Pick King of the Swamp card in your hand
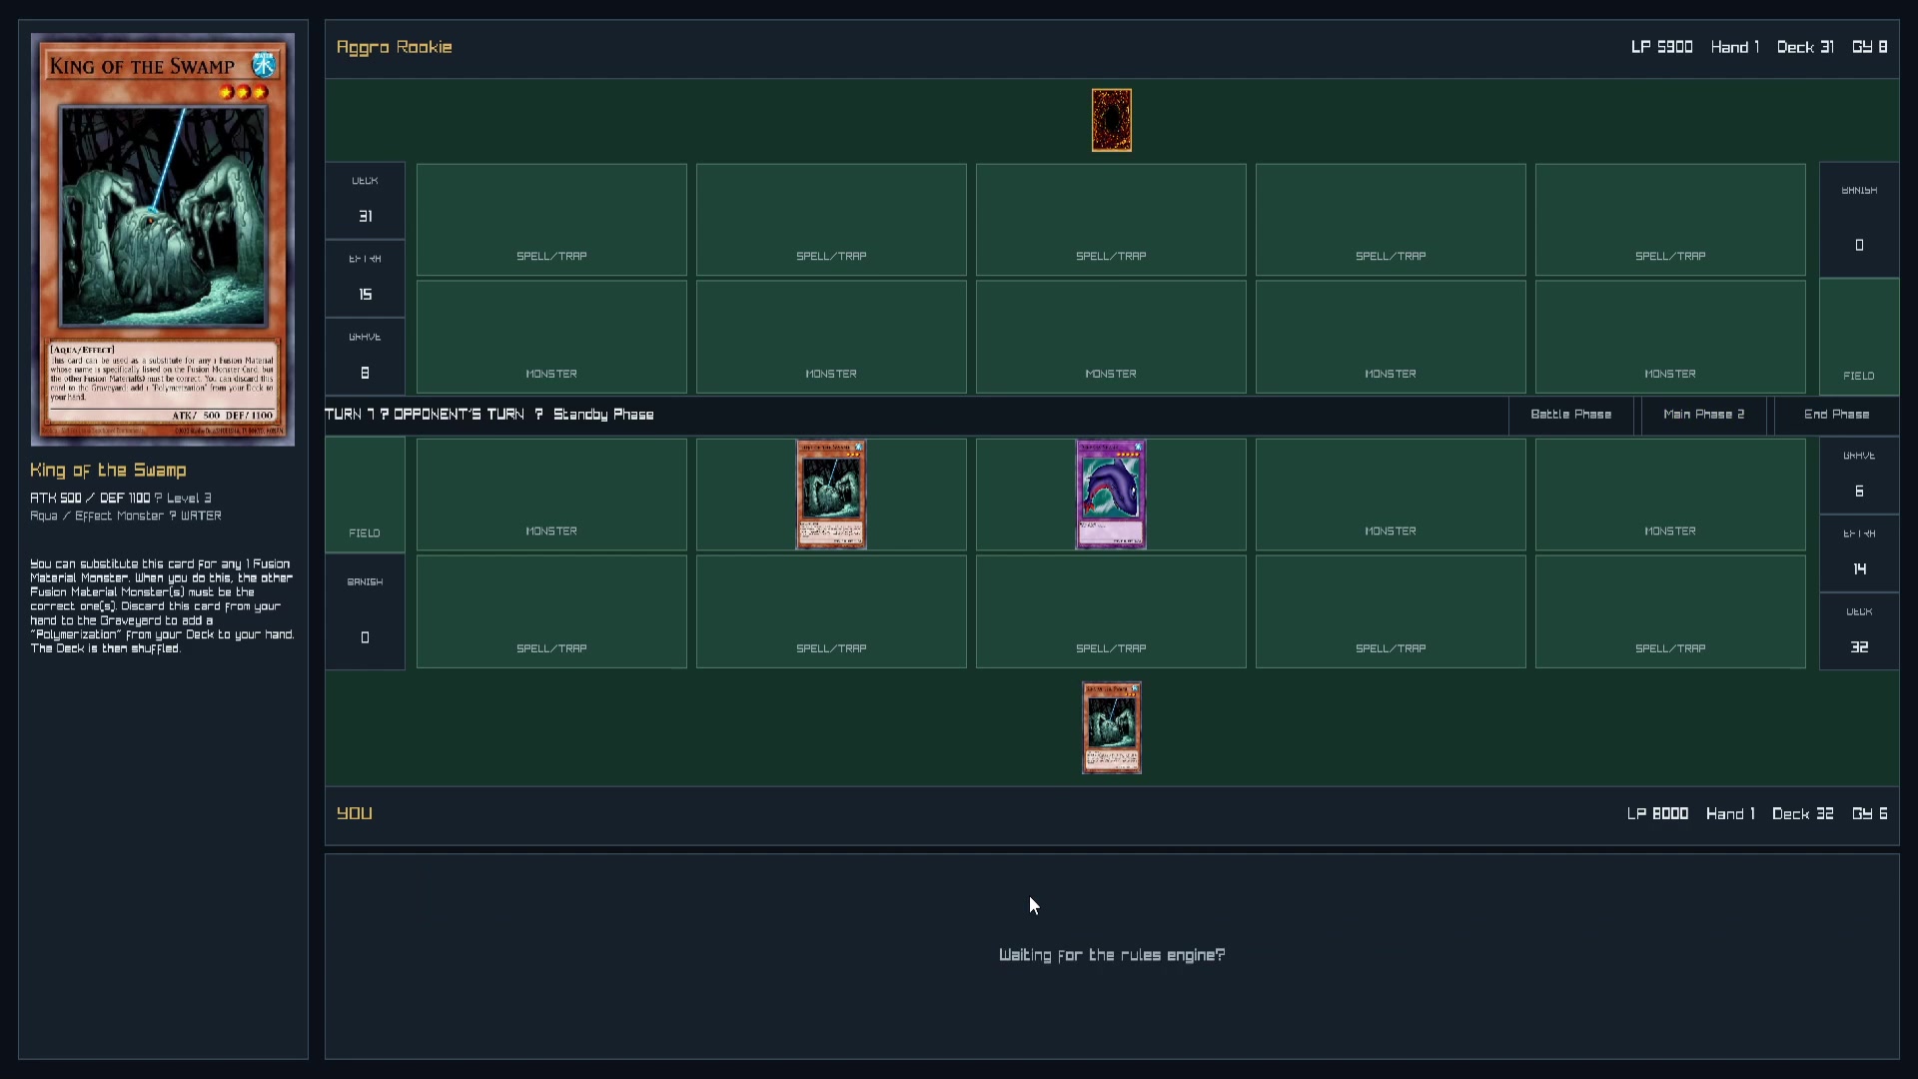1918x1079 pixels. [x=1111, y=727]
